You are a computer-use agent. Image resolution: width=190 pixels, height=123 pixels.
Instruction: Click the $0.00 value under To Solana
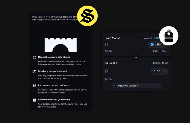click(x=108, y=79)
